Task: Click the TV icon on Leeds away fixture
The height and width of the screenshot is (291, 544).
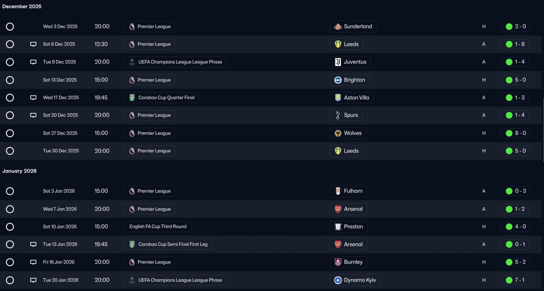Action: pyautogui.click(x=33, y=45)
